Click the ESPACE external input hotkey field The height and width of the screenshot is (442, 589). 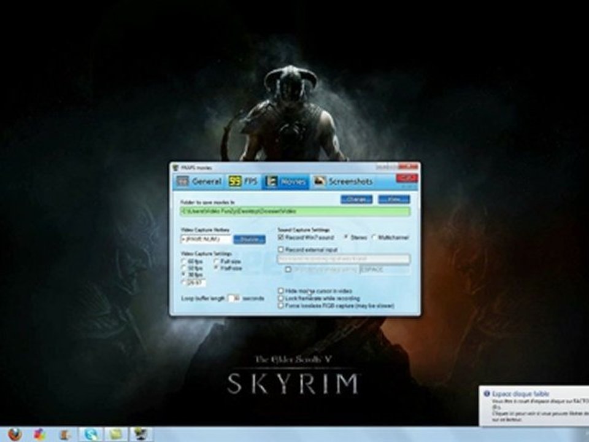385,269
